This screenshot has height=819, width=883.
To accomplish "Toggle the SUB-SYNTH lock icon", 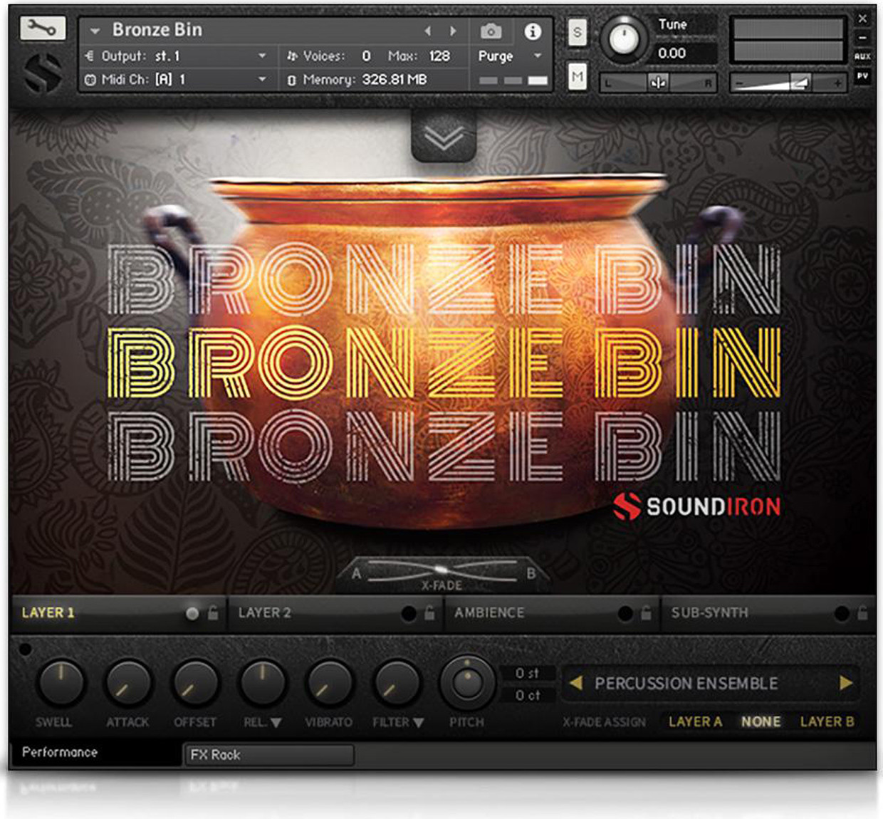I will [862, 612].
